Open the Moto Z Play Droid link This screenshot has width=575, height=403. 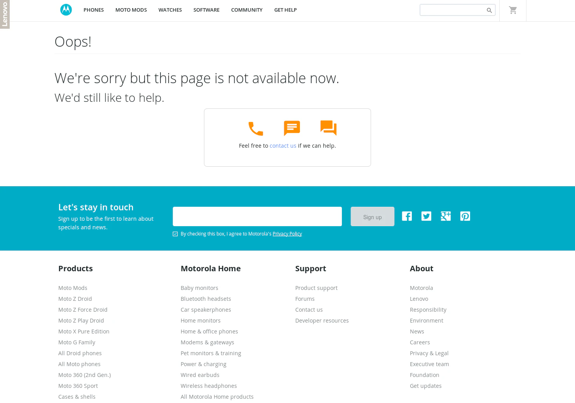pos(81,321)
